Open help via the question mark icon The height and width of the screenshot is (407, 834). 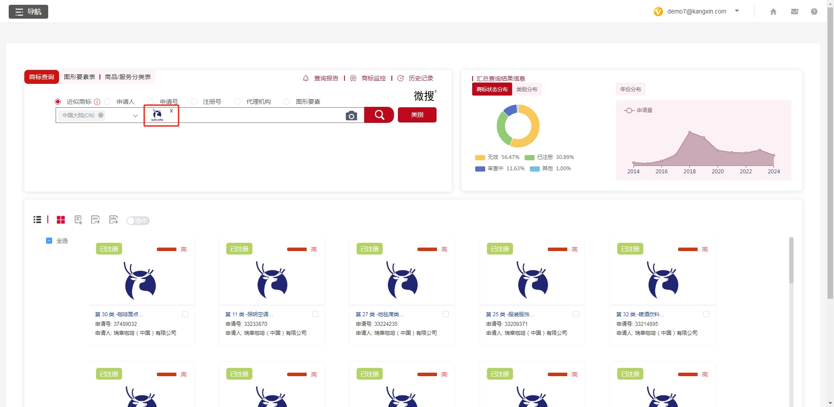tap(814, 12)
